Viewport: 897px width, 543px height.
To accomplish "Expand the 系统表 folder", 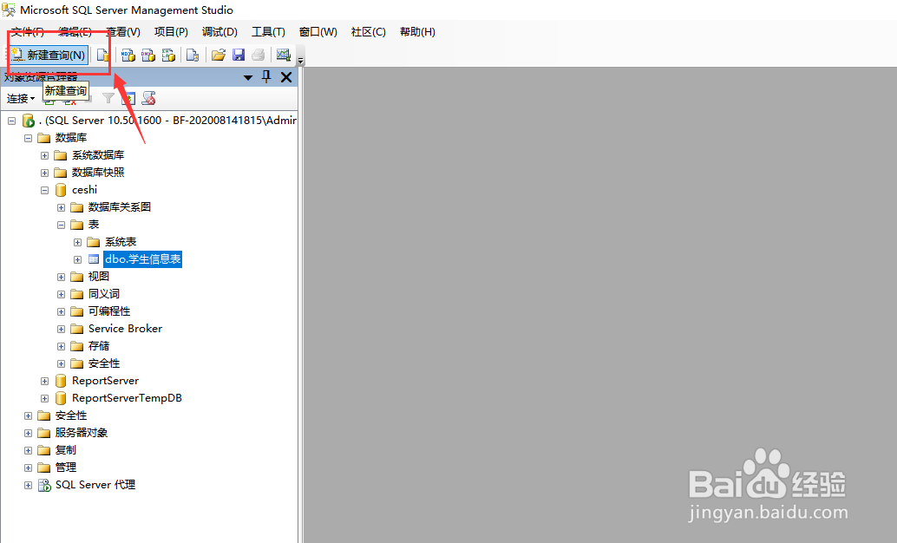I will coord(78,243).
